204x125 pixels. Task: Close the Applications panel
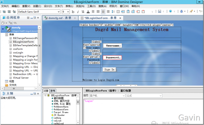[x=38, y=18]
